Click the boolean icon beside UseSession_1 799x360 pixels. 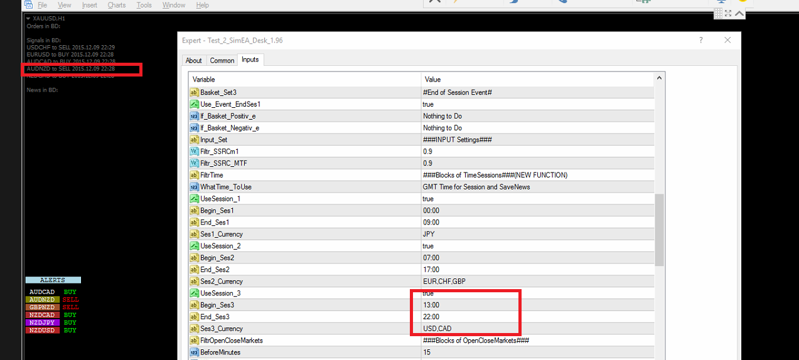[x=194, y=199]
